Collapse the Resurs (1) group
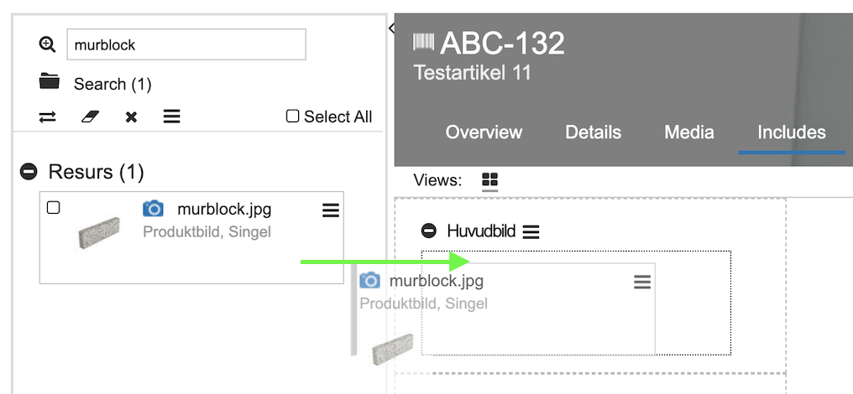 click(29, 172)
